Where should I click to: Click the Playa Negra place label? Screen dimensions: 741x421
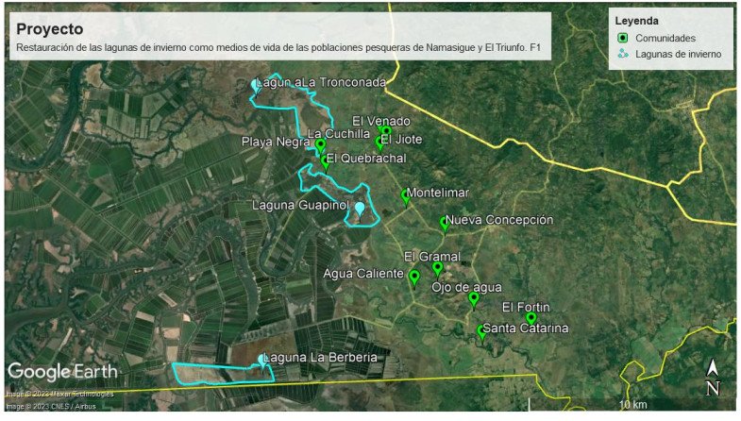click(x=276, y=142)
